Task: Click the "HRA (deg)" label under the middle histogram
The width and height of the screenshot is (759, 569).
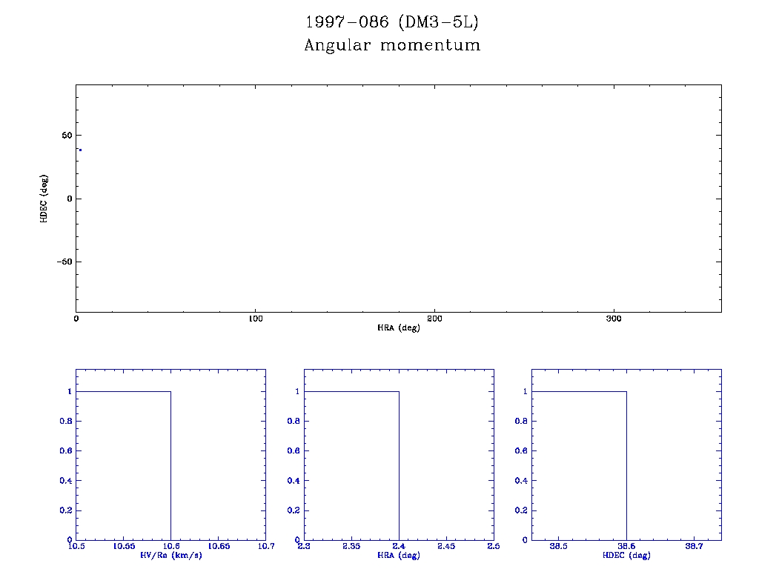Action: (399, 555)
